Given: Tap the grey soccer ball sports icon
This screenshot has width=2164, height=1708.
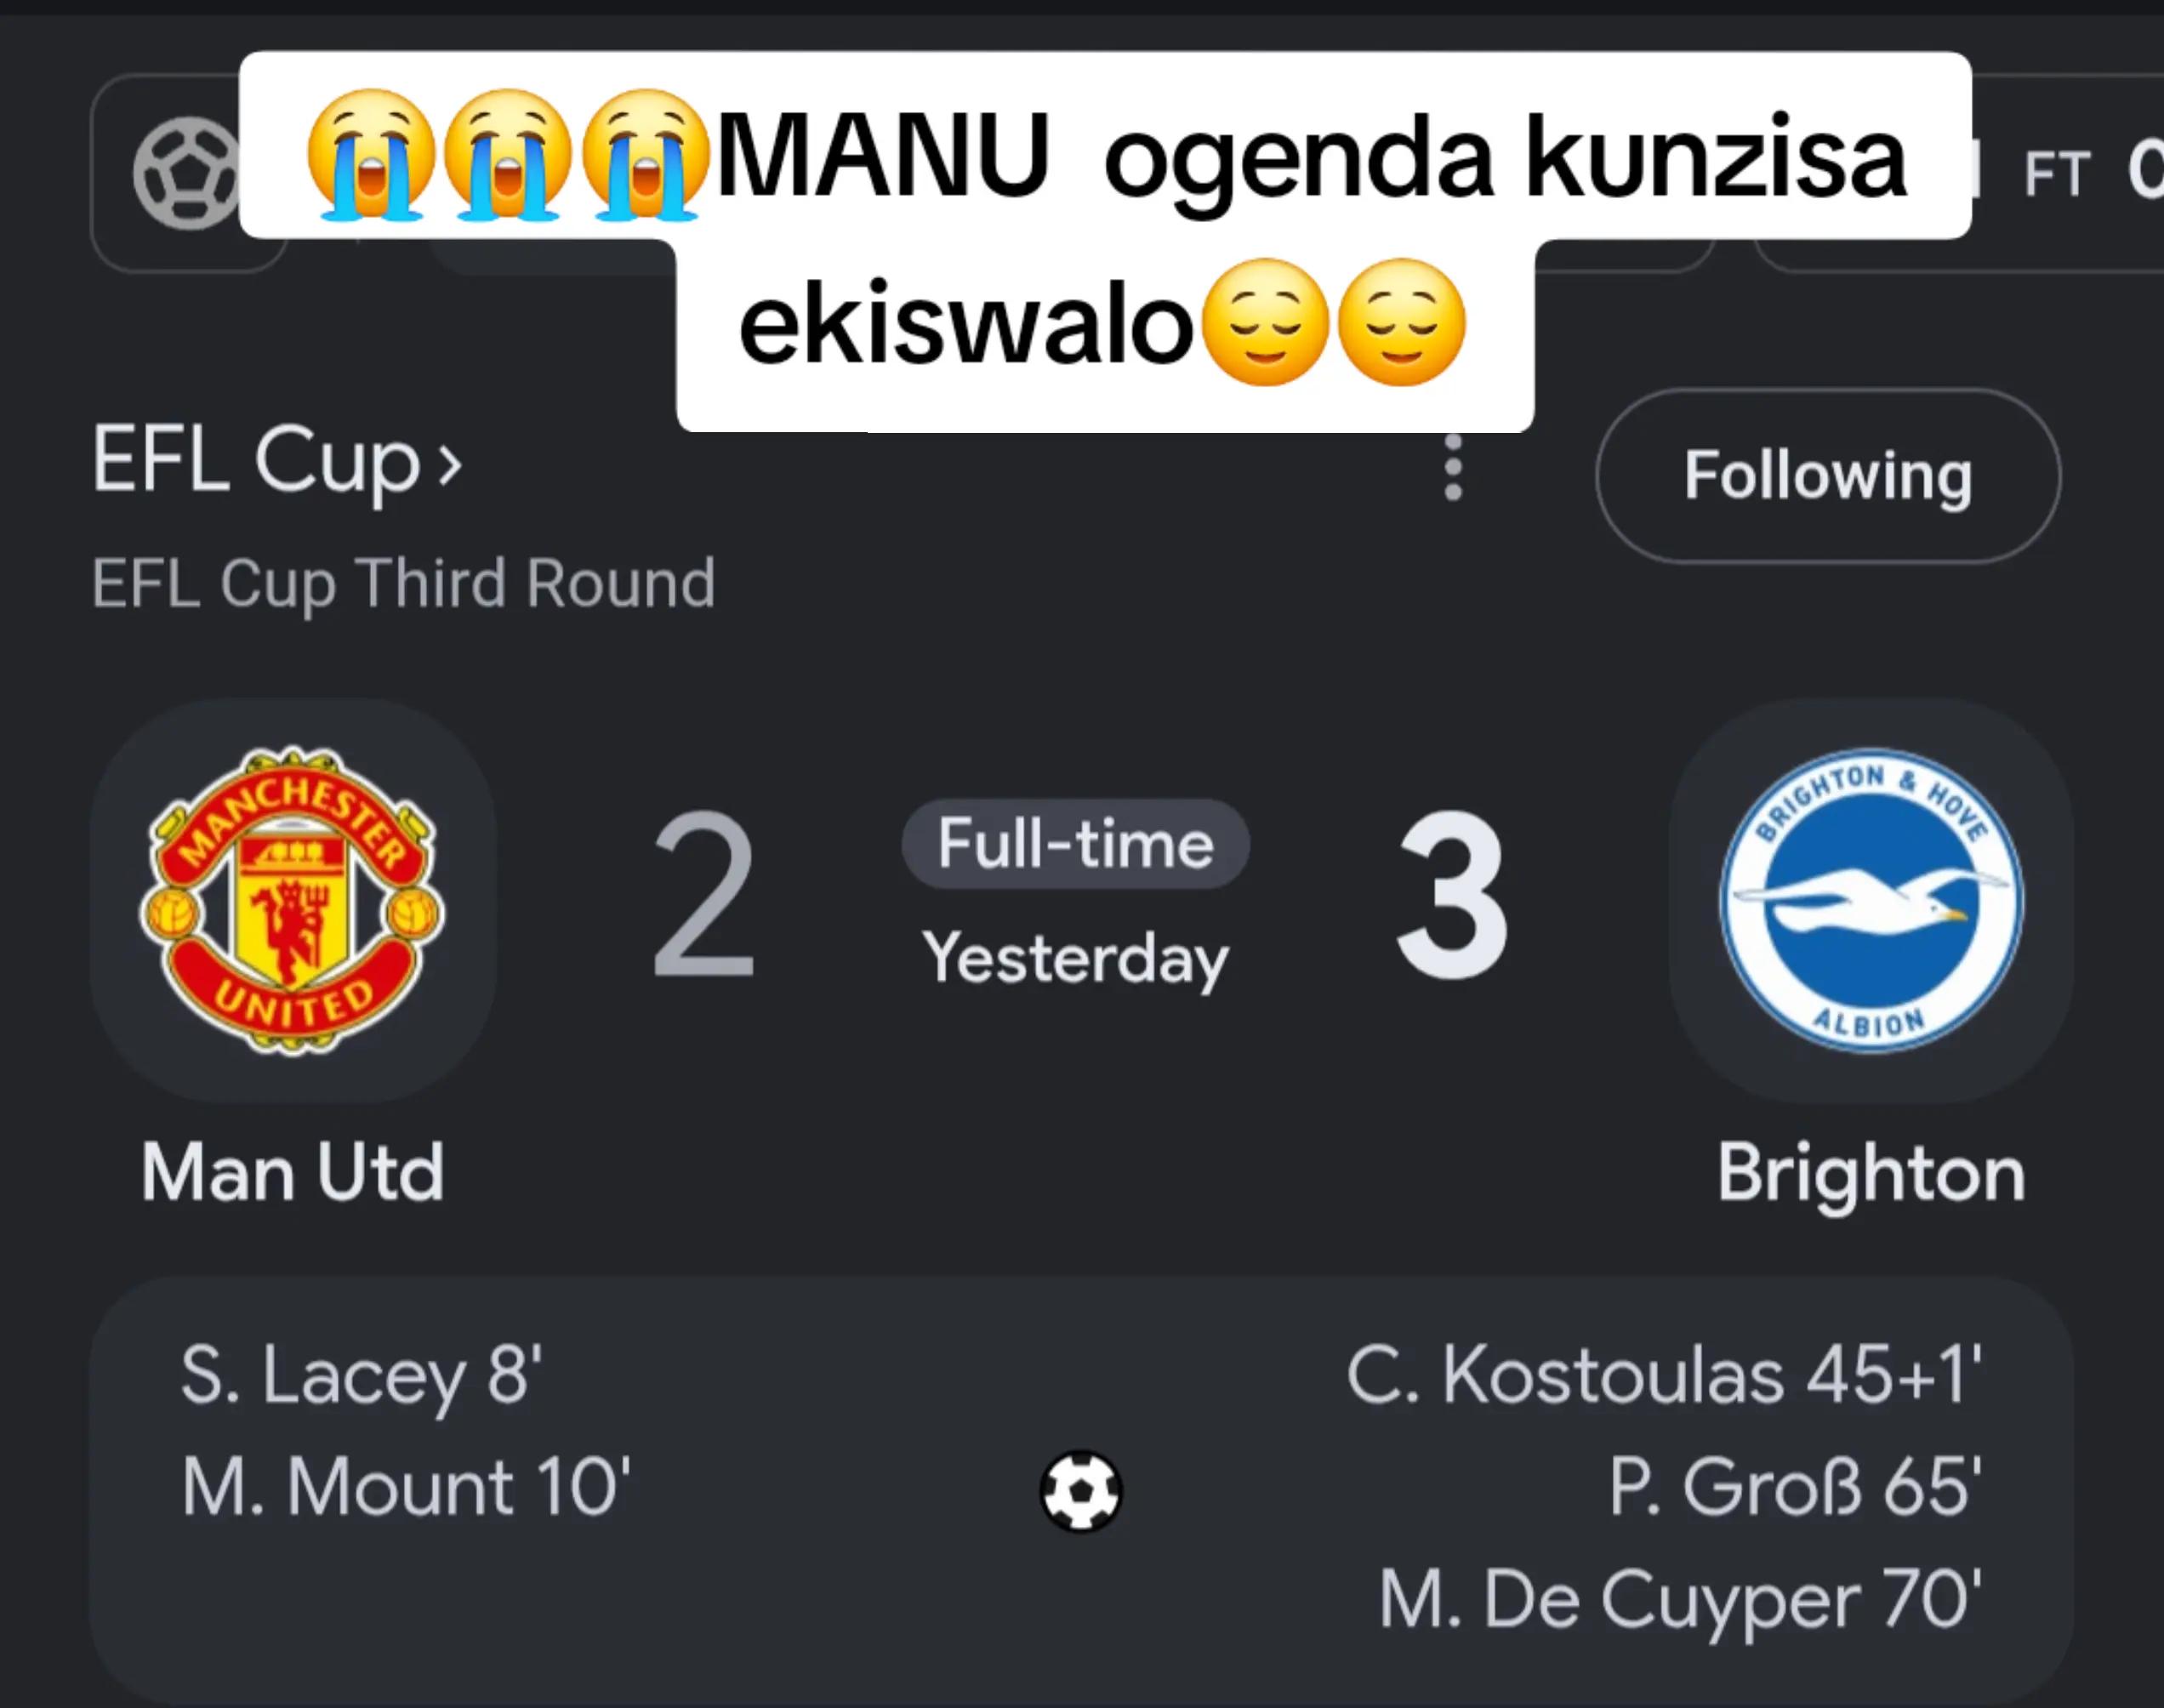Looking at the screenshot, I should (x=186, y=173).
